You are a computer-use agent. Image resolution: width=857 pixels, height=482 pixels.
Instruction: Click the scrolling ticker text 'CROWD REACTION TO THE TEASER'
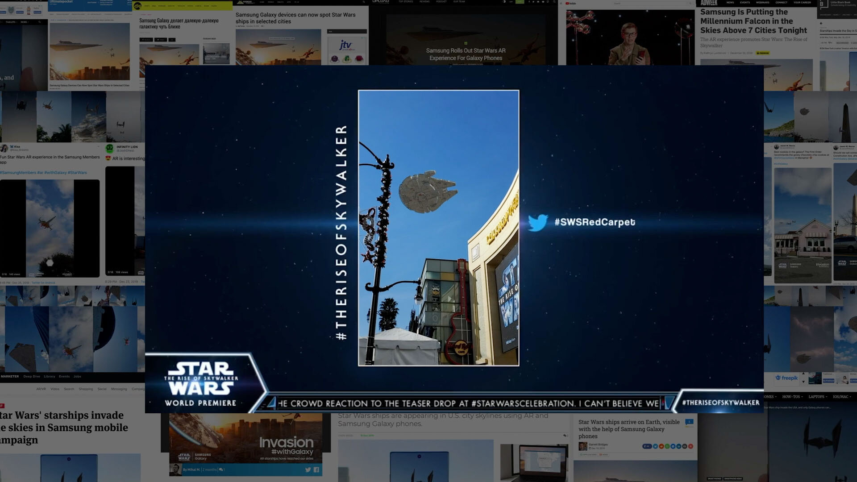click(468, 403)
